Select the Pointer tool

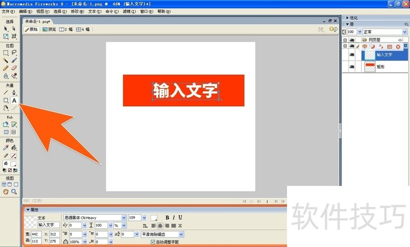click(x=6, y=29)
